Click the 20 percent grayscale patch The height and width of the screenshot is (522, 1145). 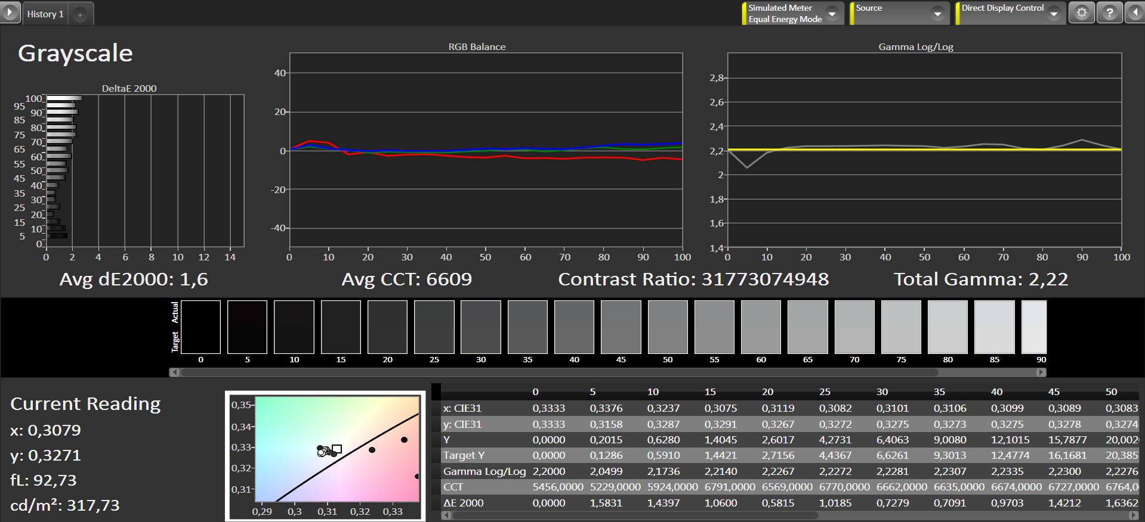388,327
